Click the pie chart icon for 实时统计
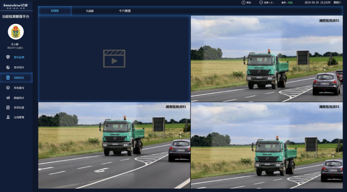The image size is (347, 192). [8, 67]
